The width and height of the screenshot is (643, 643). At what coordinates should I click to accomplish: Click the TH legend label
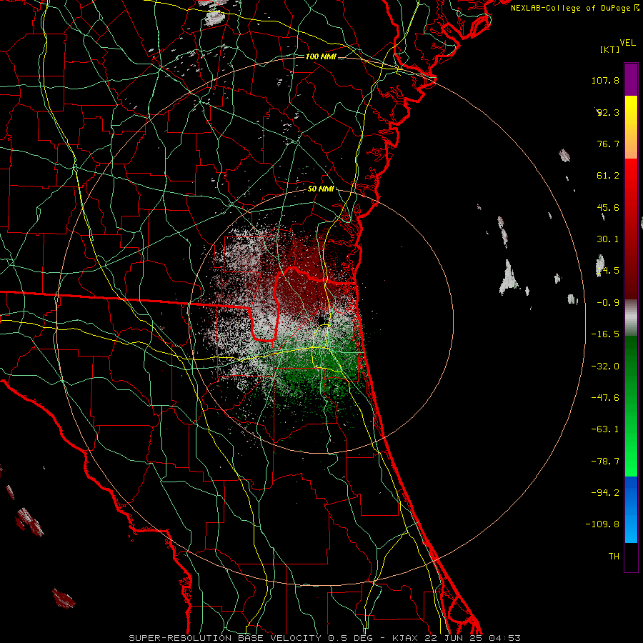(x=614, y=556)
